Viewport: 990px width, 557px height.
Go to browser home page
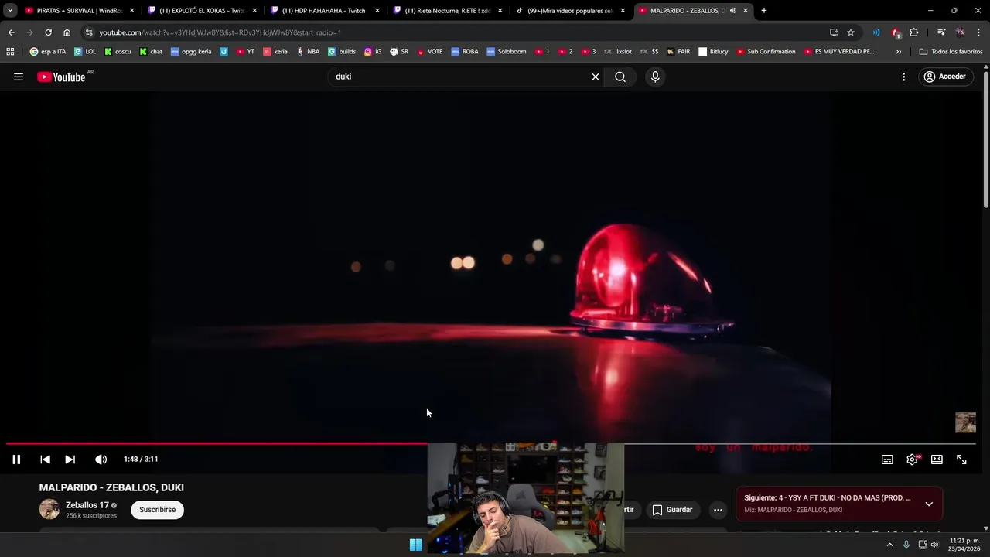pyautogui.click(x=67, y=32)
